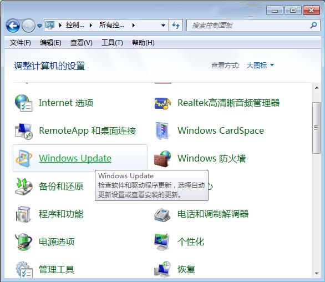Click the 个性化 link
Screen dimensions: 325x282
191,241
